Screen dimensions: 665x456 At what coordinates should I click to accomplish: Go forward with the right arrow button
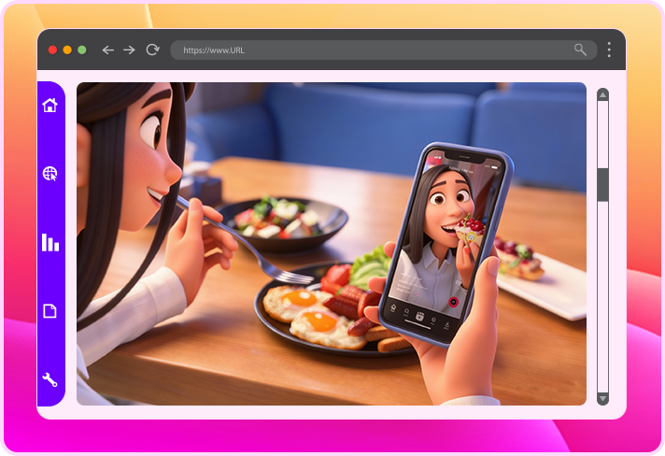(x=129, y=50)
